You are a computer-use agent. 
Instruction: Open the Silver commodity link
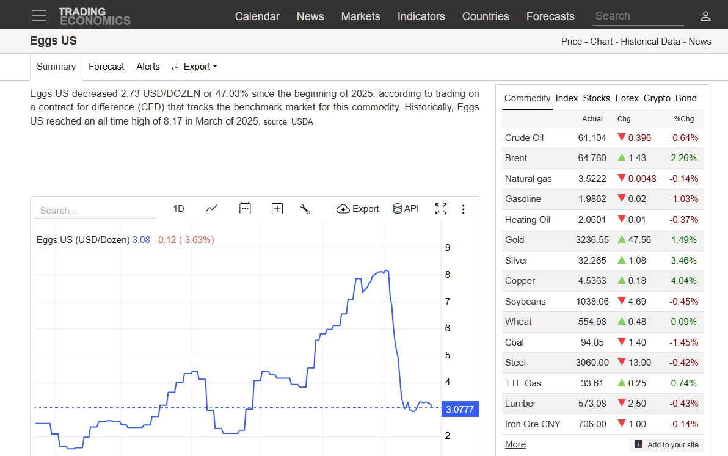tap(516, 260)
